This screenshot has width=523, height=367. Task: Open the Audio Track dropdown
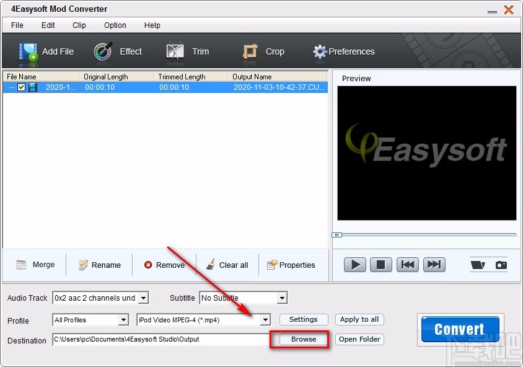coord(144,298)
